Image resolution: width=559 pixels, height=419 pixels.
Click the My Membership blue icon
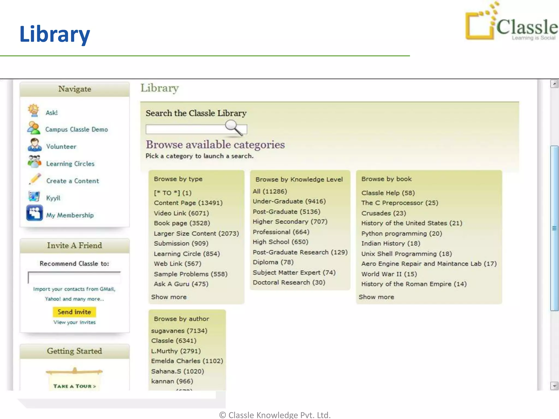[34, 213]
